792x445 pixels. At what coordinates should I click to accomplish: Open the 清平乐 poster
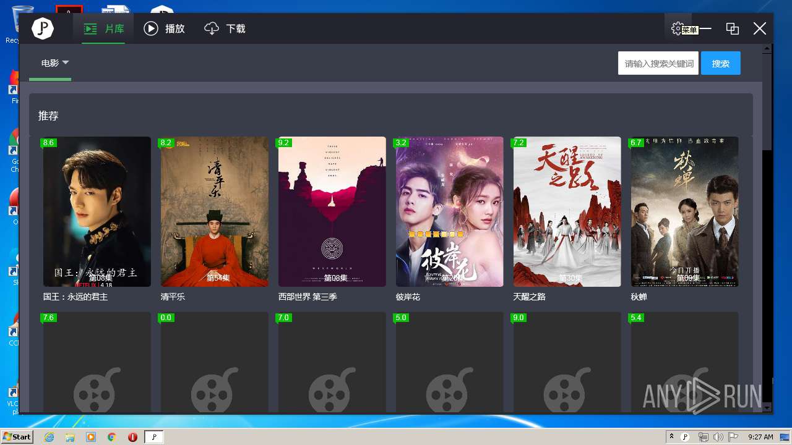215,212
